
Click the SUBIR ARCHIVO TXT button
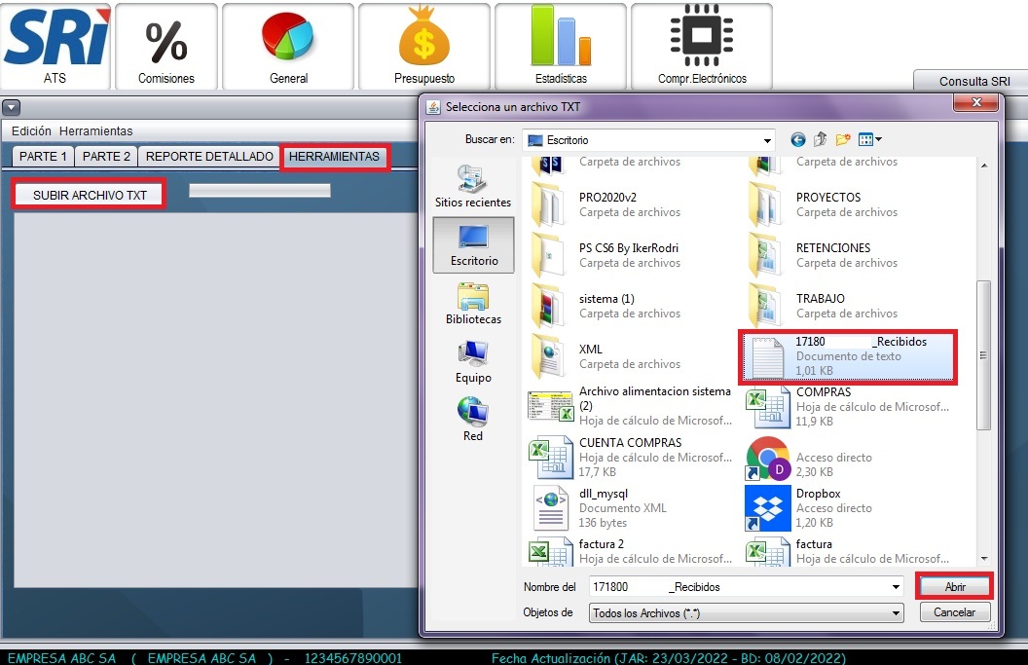pos(90,195)
